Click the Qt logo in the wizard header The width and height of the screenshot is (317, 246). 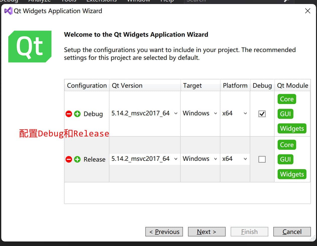tap(30, 46)
